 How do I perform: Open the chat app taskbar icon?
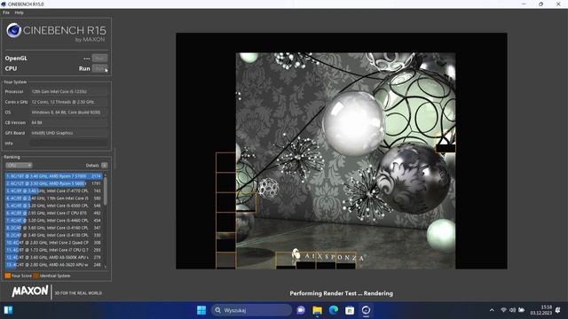[301, 310]
